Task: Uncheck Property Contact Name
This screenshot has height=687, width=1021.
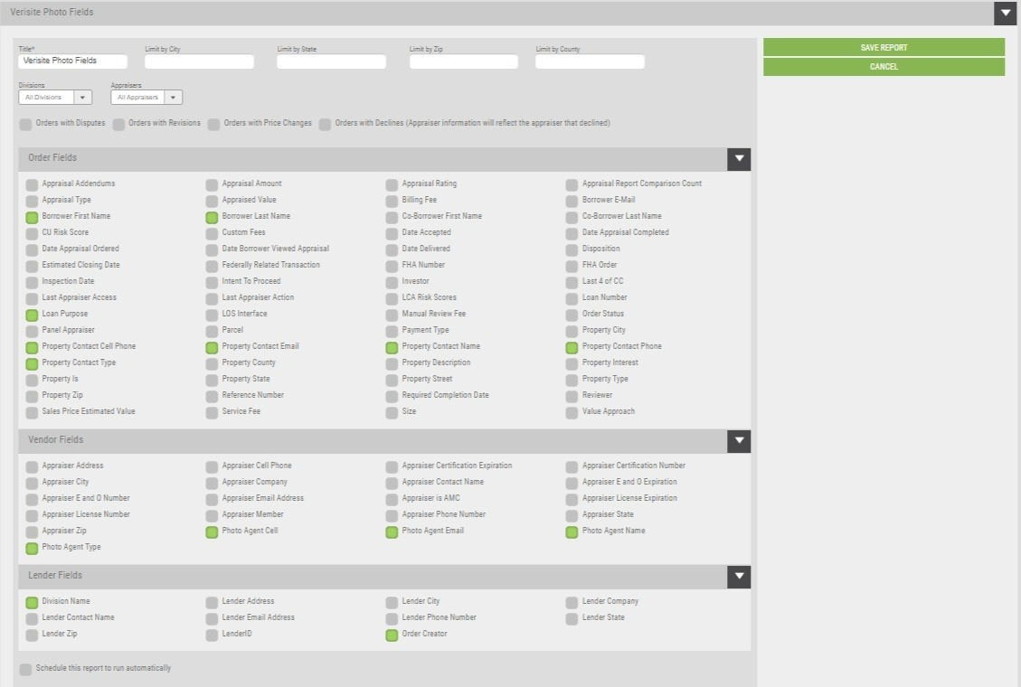Action: (x=392, y=347)
